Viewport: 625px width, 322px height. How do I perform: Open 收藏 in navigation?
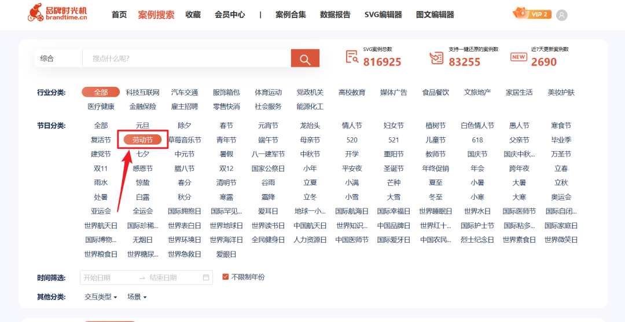(x=193, y=14)
